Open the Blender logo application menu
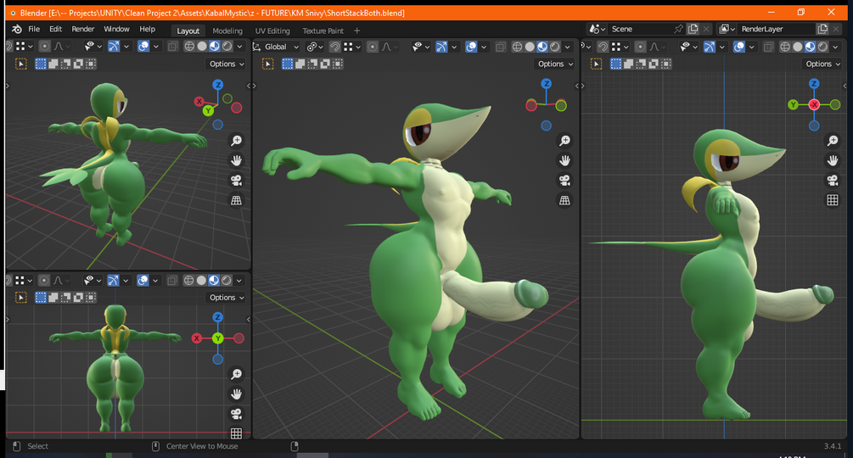 tap(17, 30)
